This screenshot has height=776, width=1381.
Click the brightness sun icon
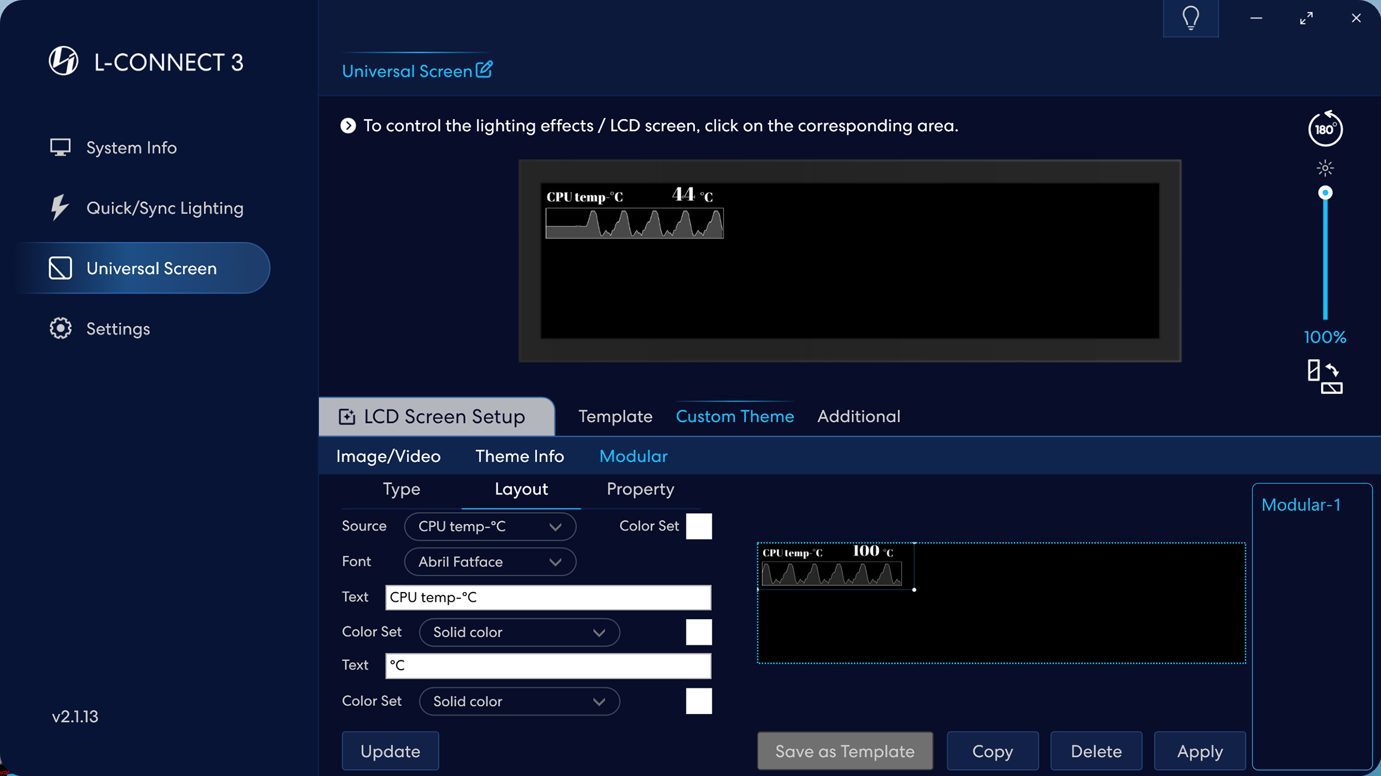coord(1325,168)
